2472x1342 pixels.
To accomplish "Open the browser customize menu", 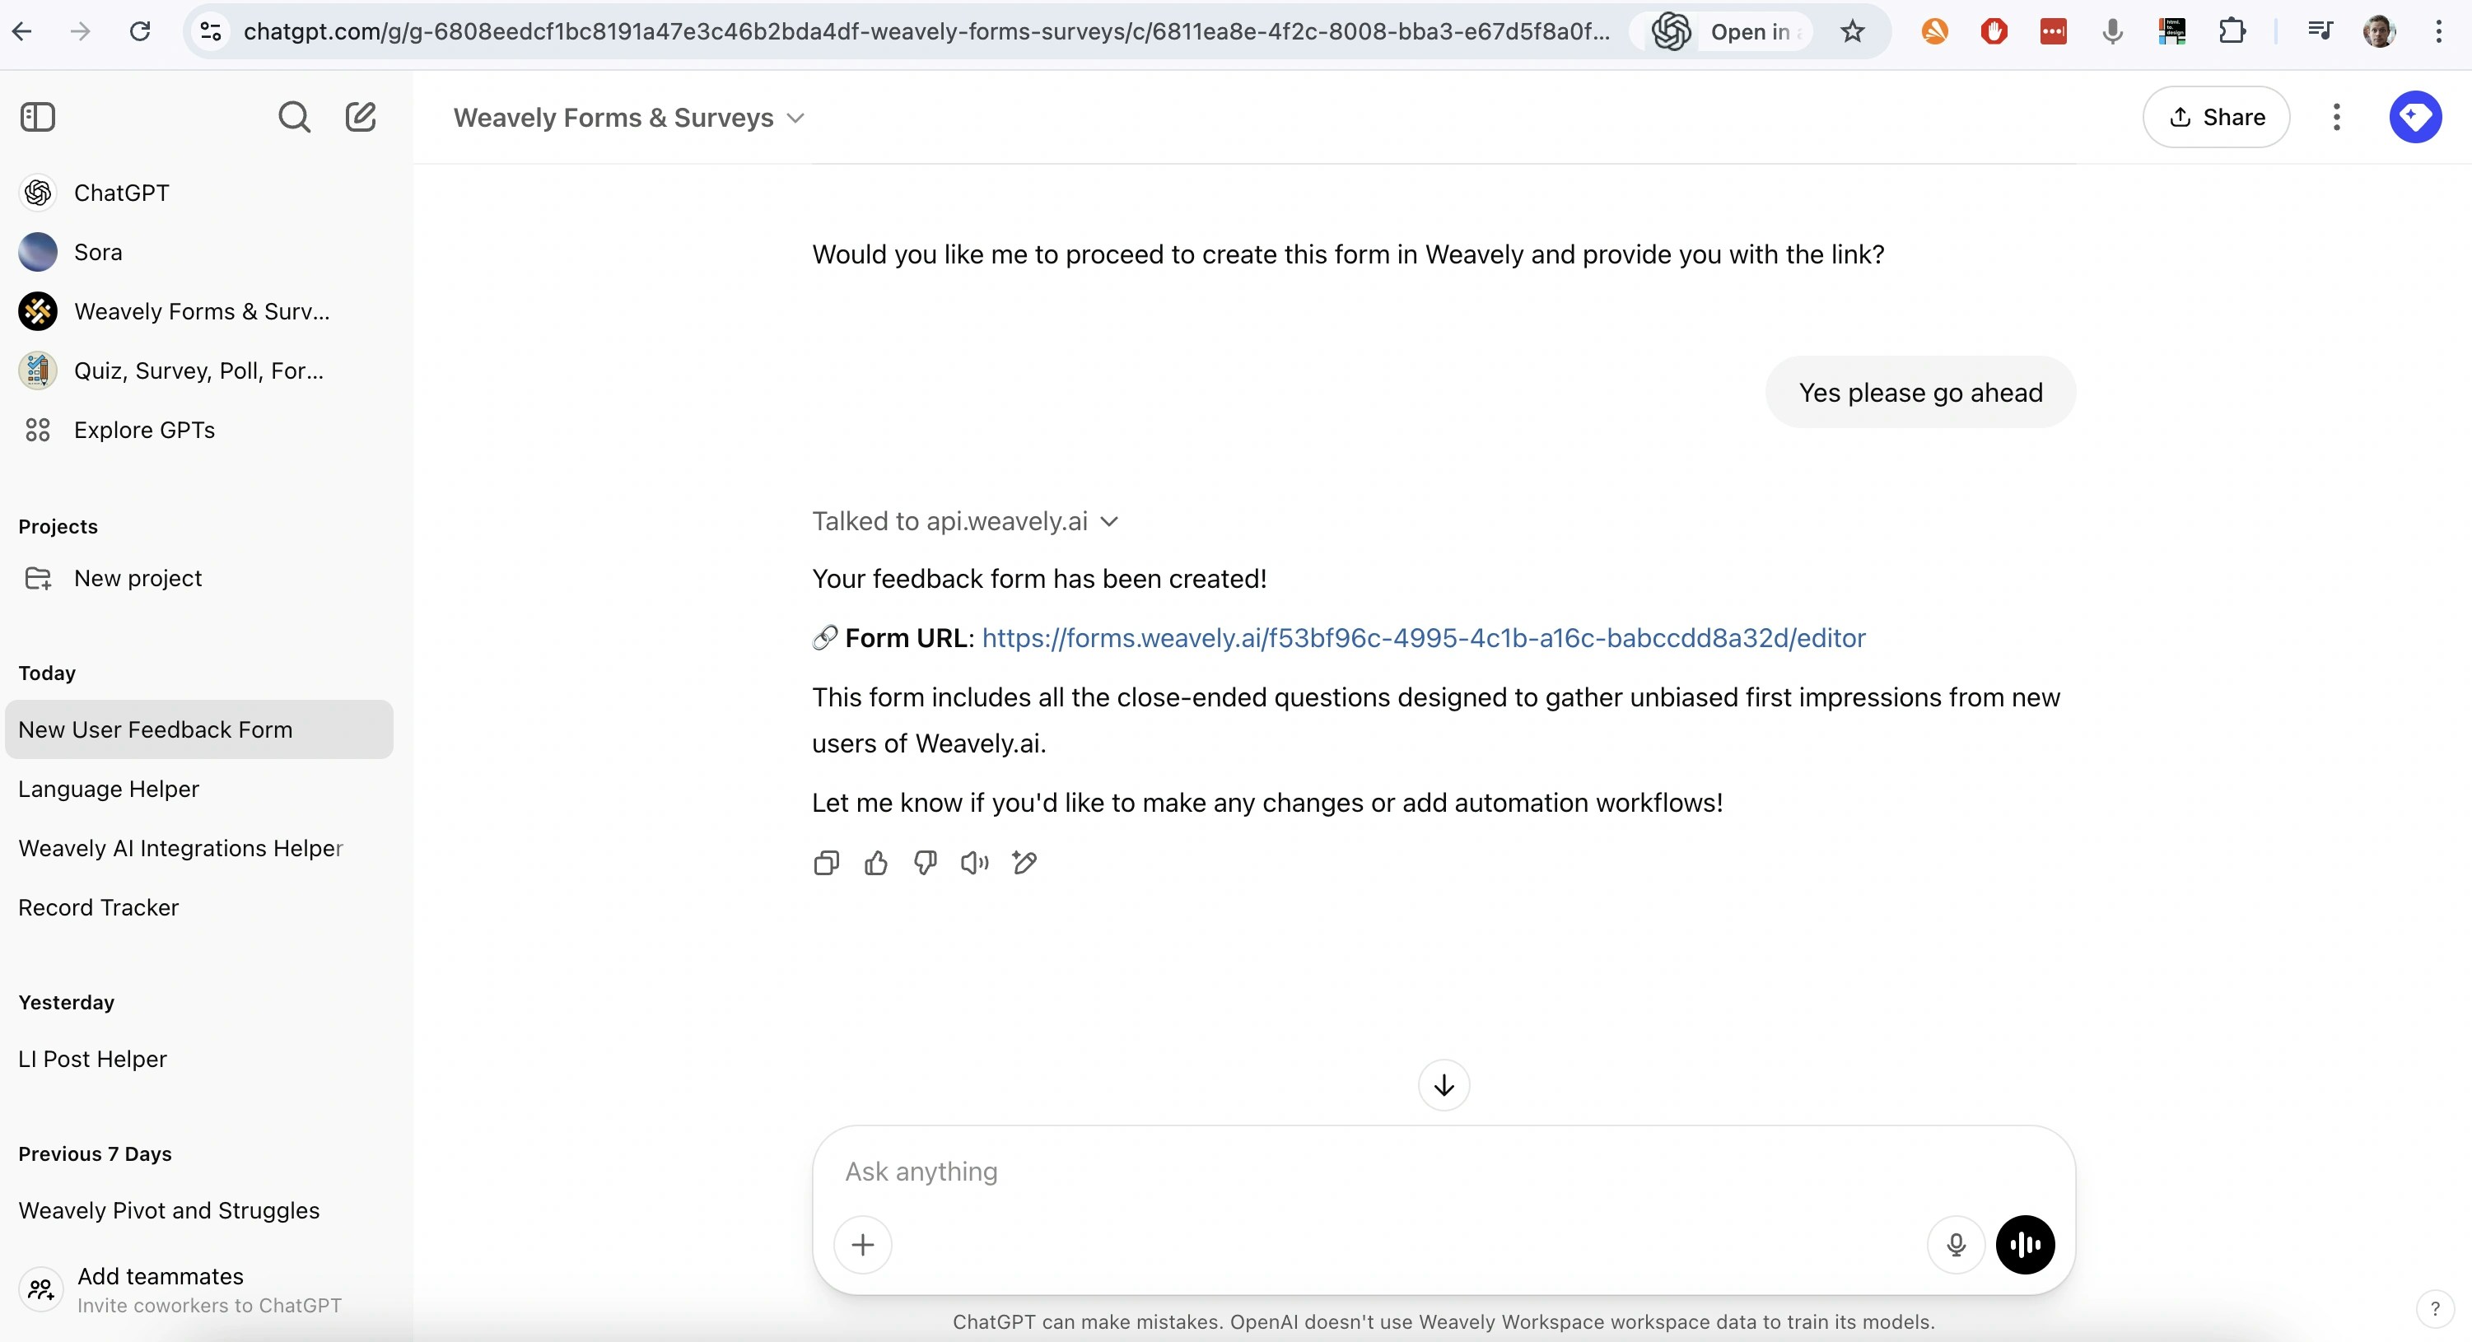I will pyautogui.click(x=2439, y=30).
